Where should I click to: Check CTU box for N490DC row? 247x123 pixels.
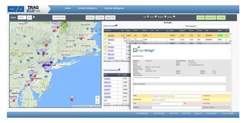105,39
